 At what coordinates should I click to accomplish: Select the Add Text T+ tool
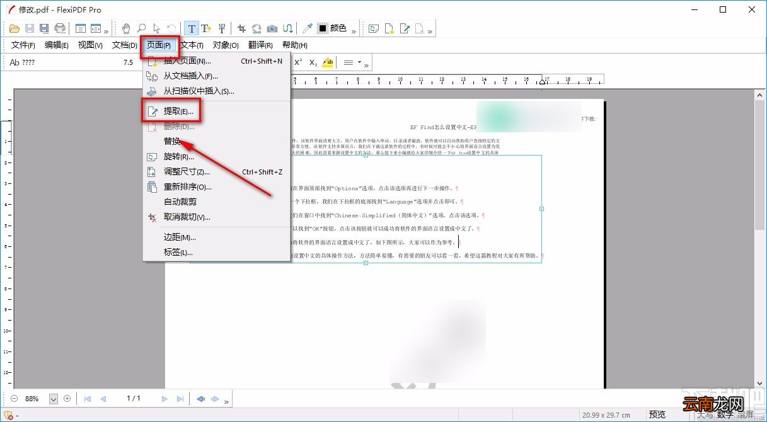click(206, 28)
